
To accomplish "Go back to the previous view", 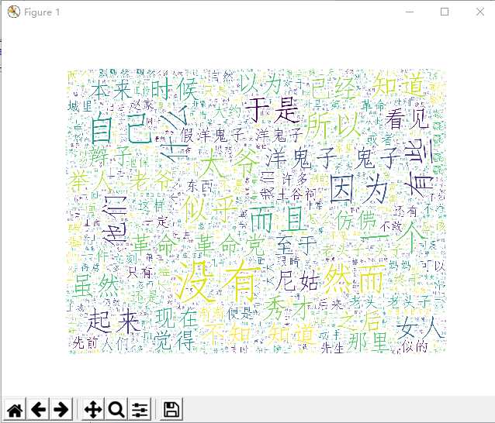I will click(38, 409).
